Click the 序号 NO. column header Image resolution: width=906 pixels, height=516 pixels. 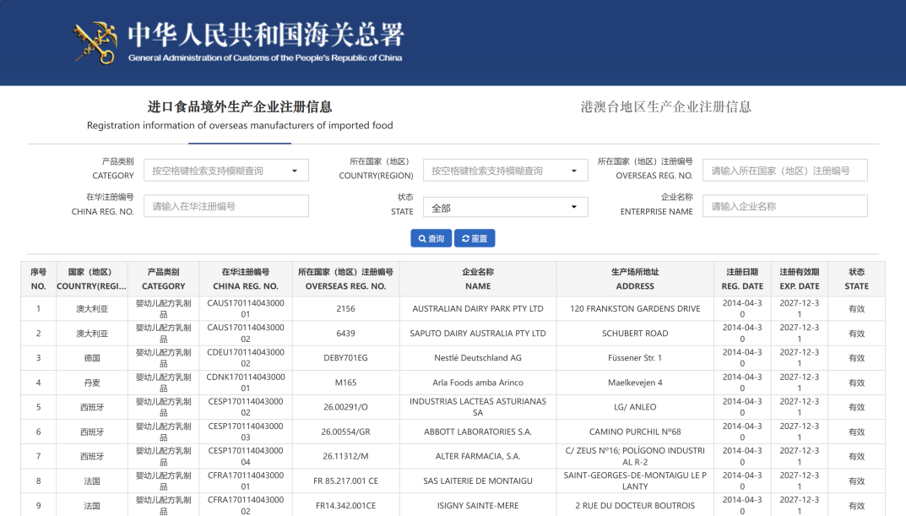coord(38,279)
